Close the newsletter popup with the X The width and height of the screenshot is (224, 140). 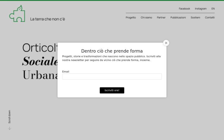point(166,43)
